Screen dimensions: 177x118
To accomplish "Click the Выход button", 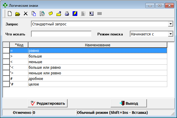I will pos(129,103).
